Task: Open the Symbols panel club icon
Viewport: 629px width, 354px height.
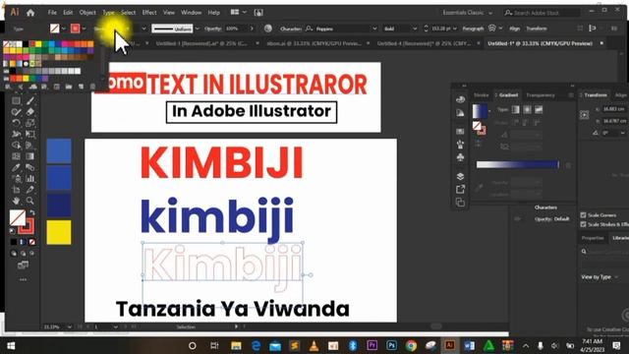Action: click(x=460, y=157)
